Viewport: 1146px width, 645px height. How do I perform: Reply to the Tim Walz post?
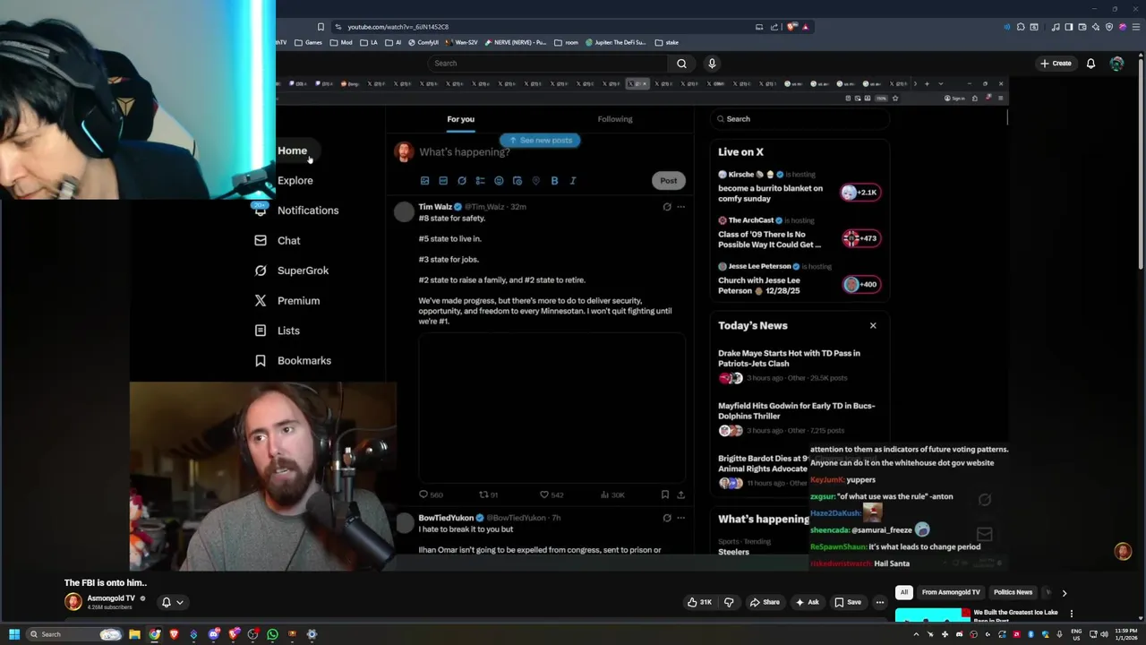tap(423, 494)
